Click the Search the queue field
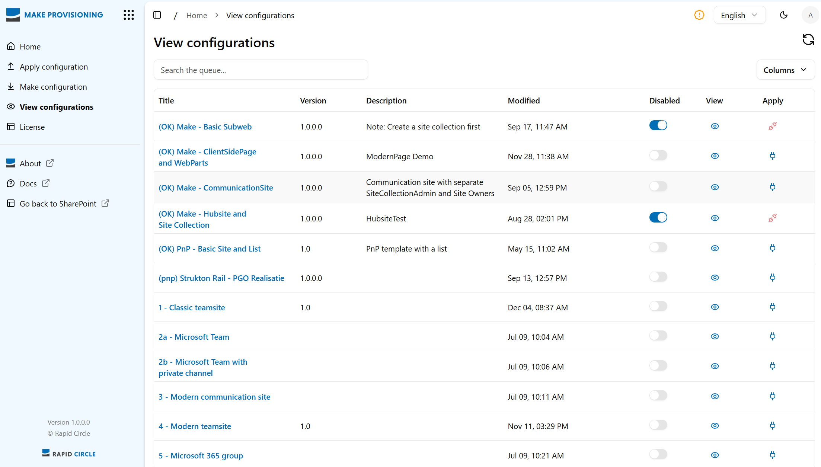Viewport: 821px width, 467px height. click(x=261, y=70)
